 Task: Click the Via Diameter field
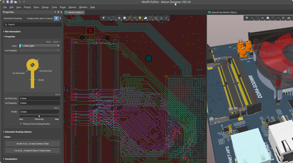tap(39, 103)
